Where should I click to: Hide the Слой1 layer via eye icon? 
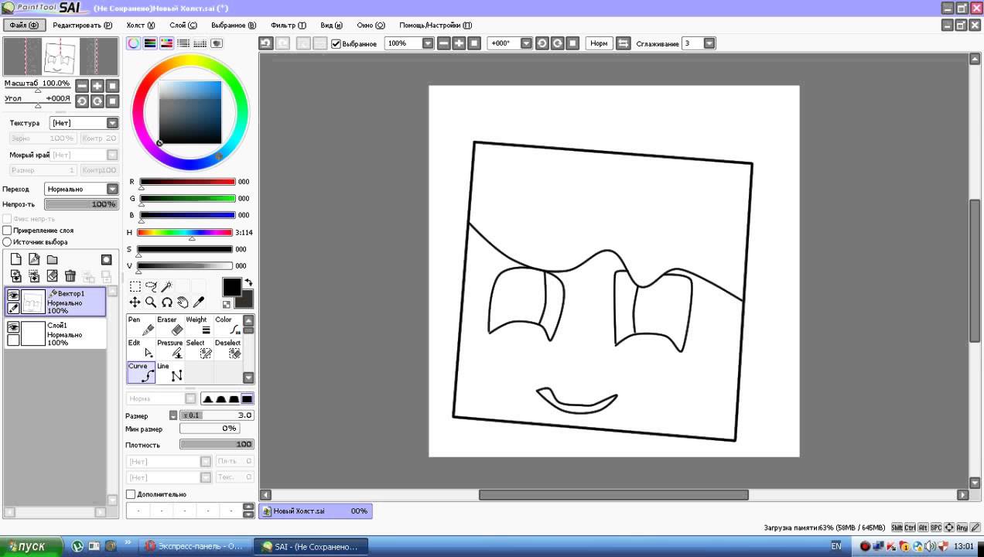(x=13, y=327)
